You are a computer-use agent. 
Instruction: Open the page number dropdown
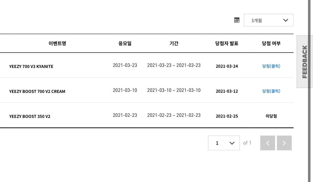click(224, 143)
